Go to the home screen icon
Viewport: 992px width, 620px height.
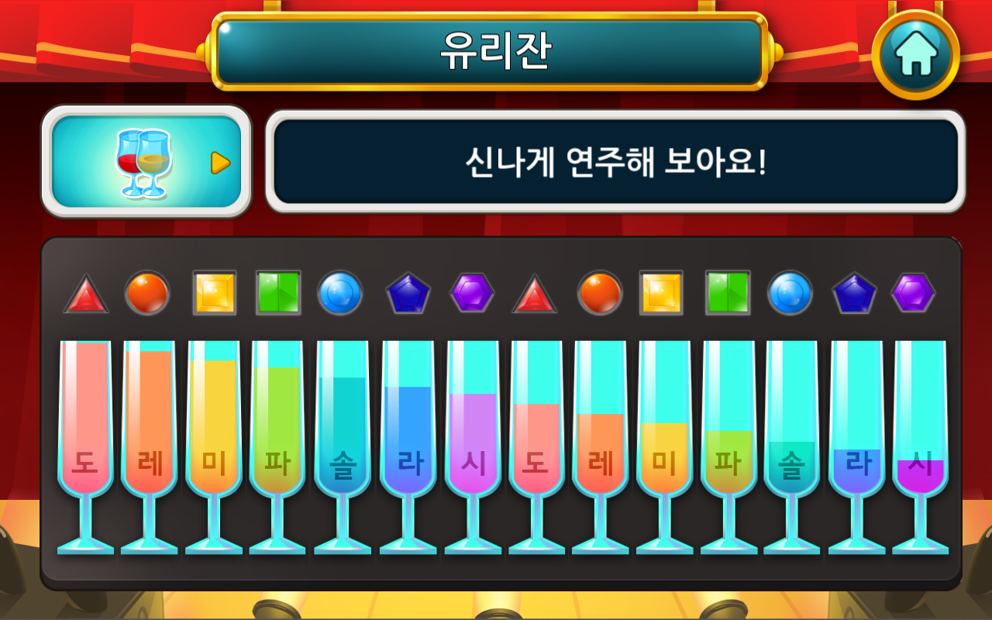click(916, 54)
